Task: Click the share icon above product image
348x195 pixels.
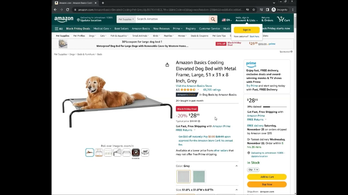Action: [167, 65]
